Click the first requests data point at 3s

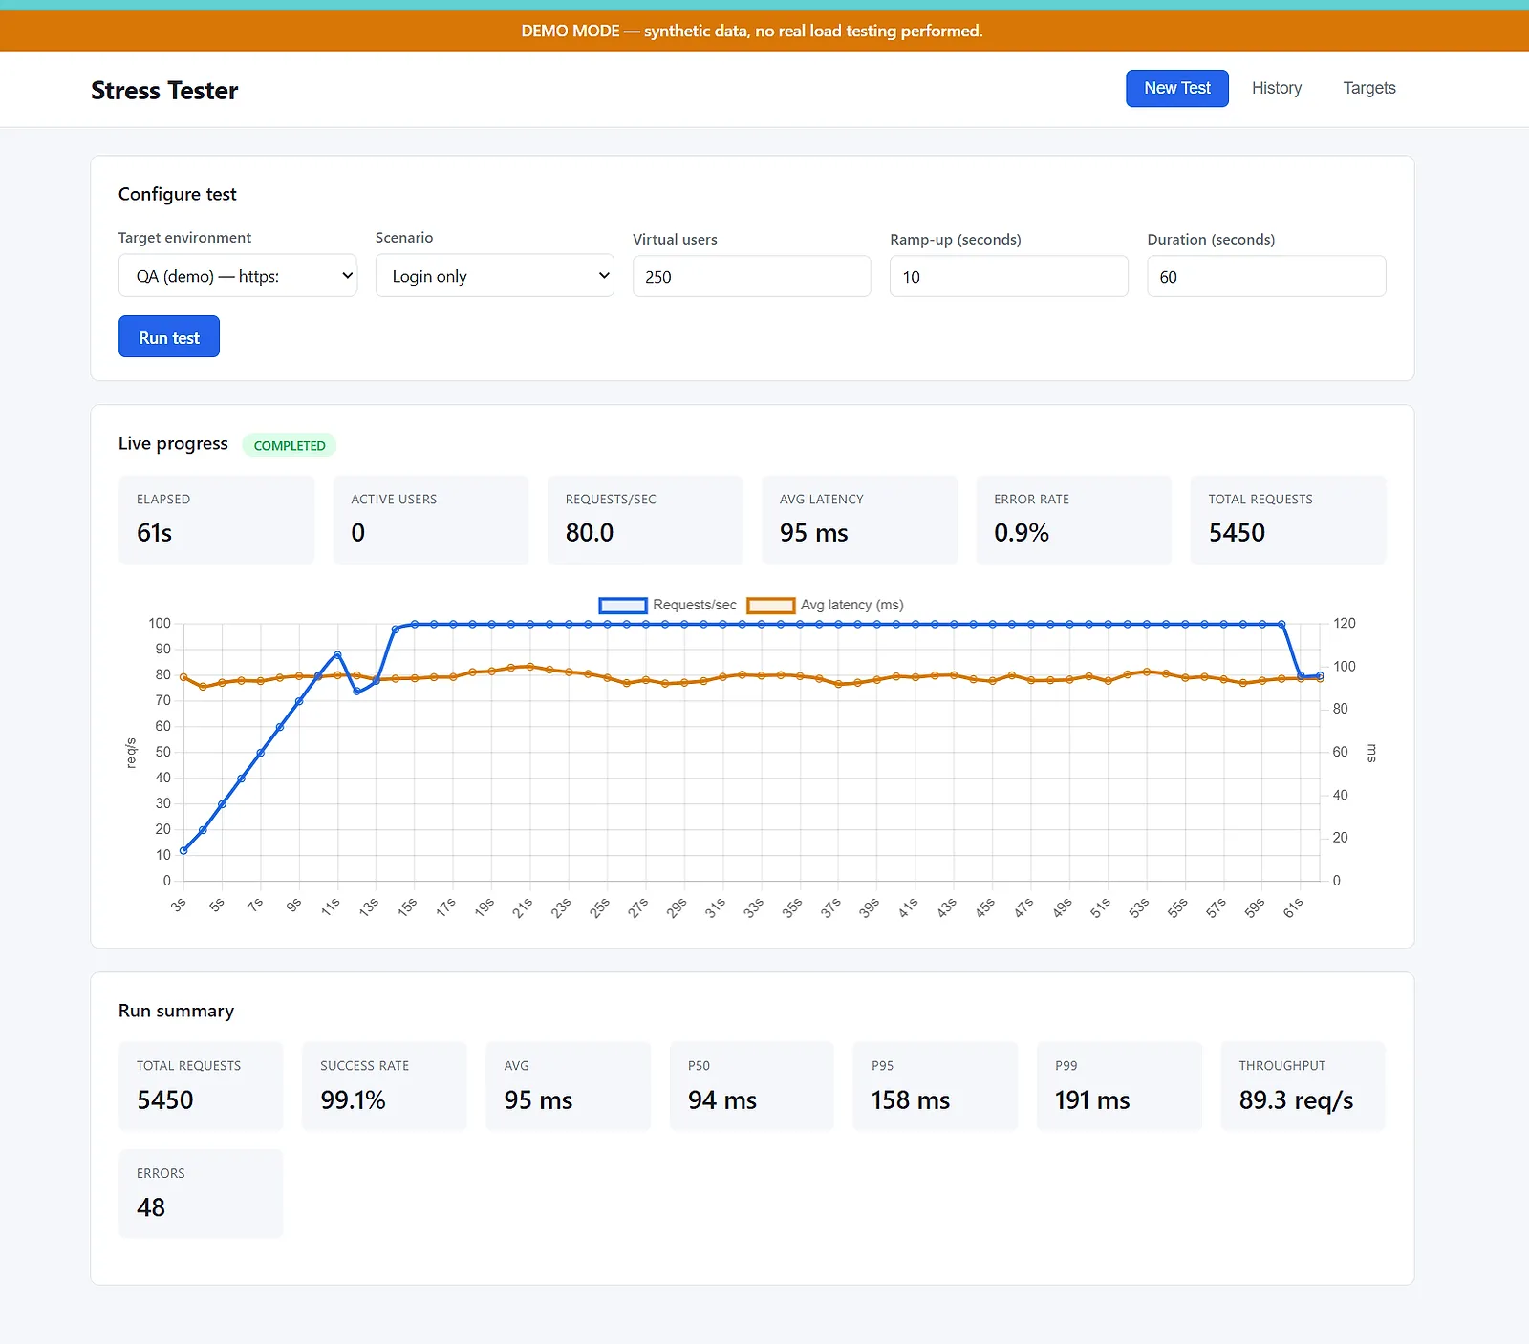click(x=183, y=850)
